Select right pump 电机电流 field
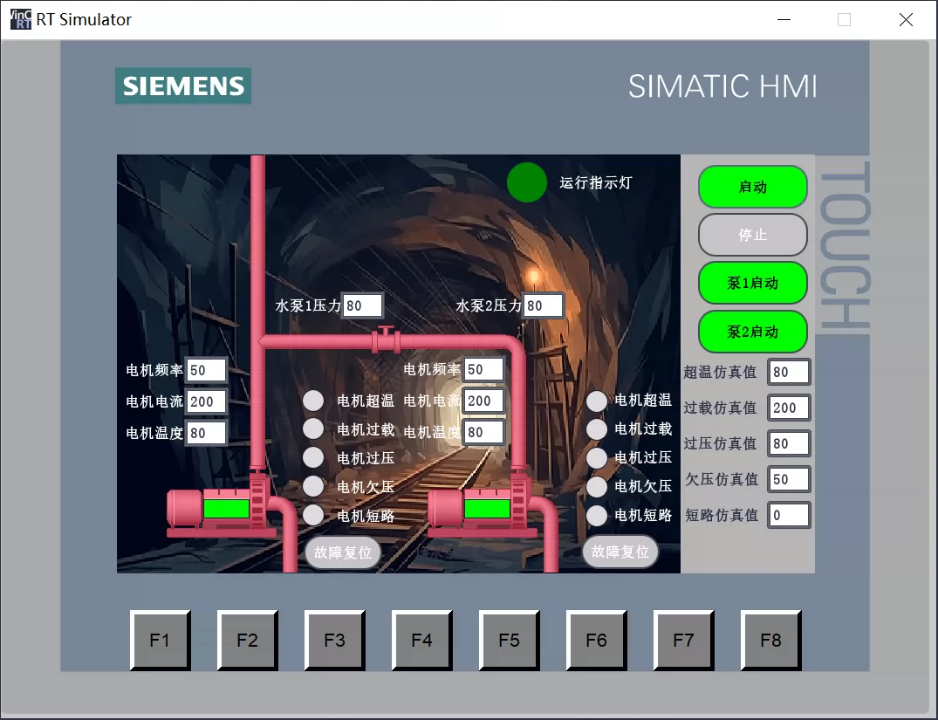The image size is (938, 720). pyautogui.click(x=484, y=401)
